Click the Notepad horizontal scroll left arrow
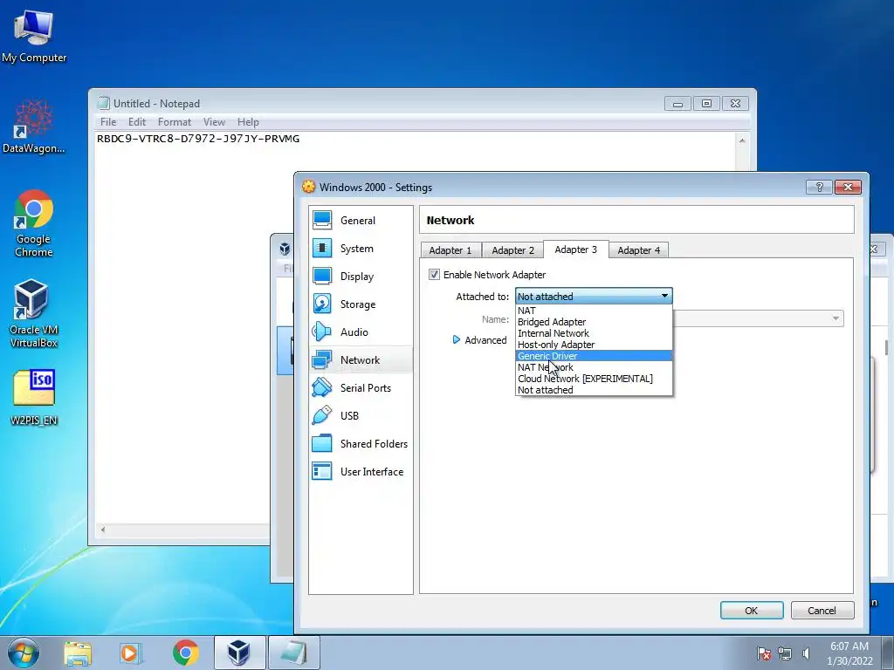This screenshot has width=894, height=670. 103,530
